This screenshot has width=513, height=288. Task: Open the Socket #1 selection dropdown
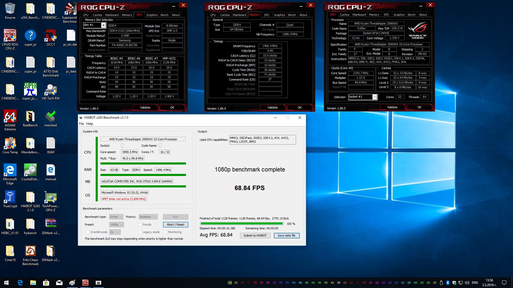click(375, 97)
